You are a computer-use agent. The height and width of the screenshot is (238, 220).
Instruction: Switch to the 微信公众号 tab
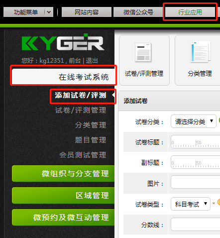138,12
